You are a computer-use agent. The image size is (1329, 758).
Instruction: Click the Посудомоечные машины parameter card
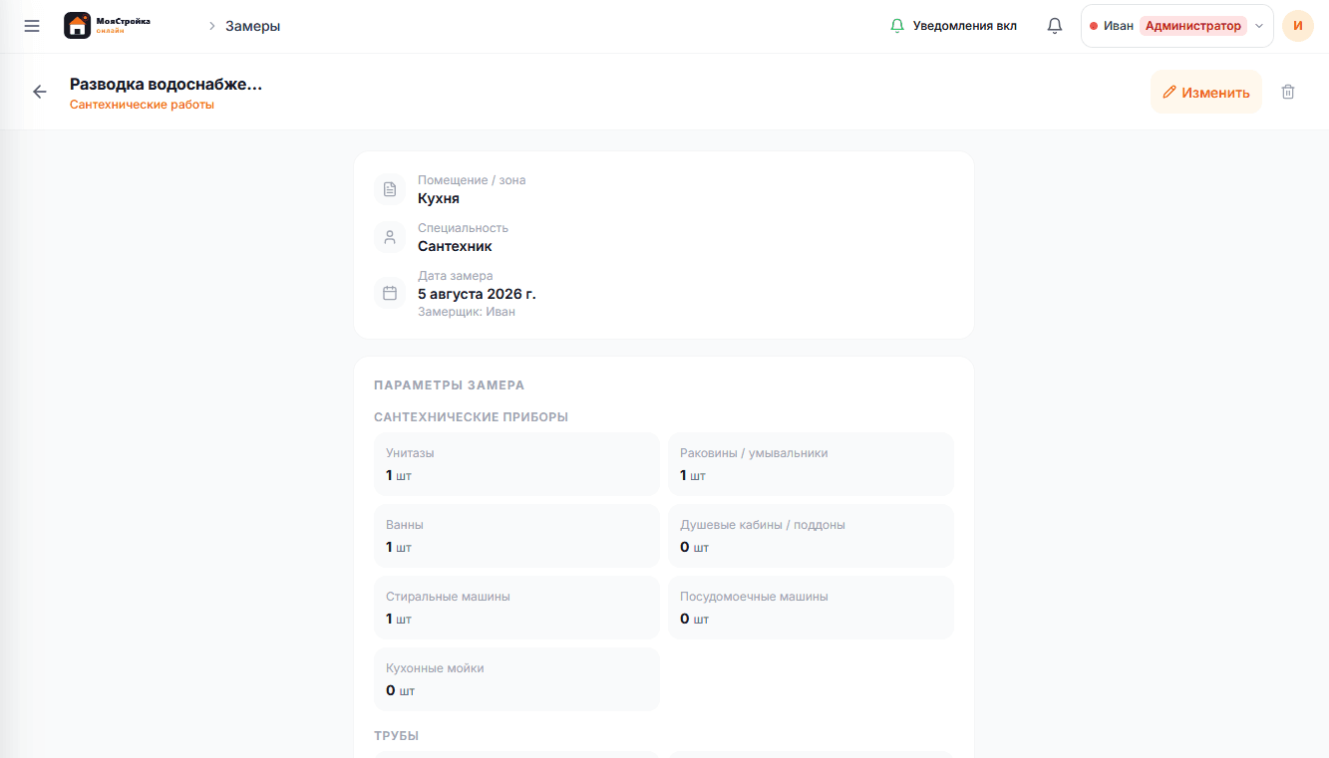(x=811, y=608)
